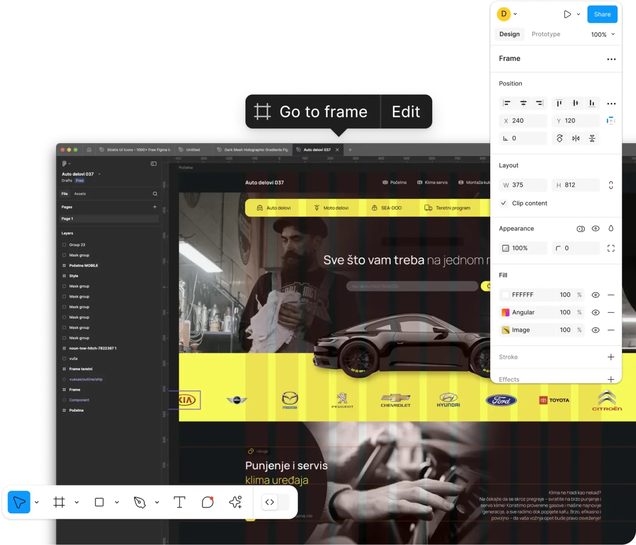Select the Move tool in the toolbar

[x=19, y=502]
